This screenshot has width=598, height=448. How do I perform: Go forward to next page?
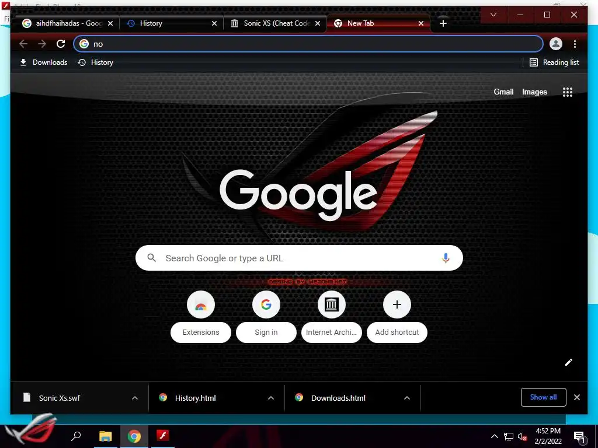[42, 44]
